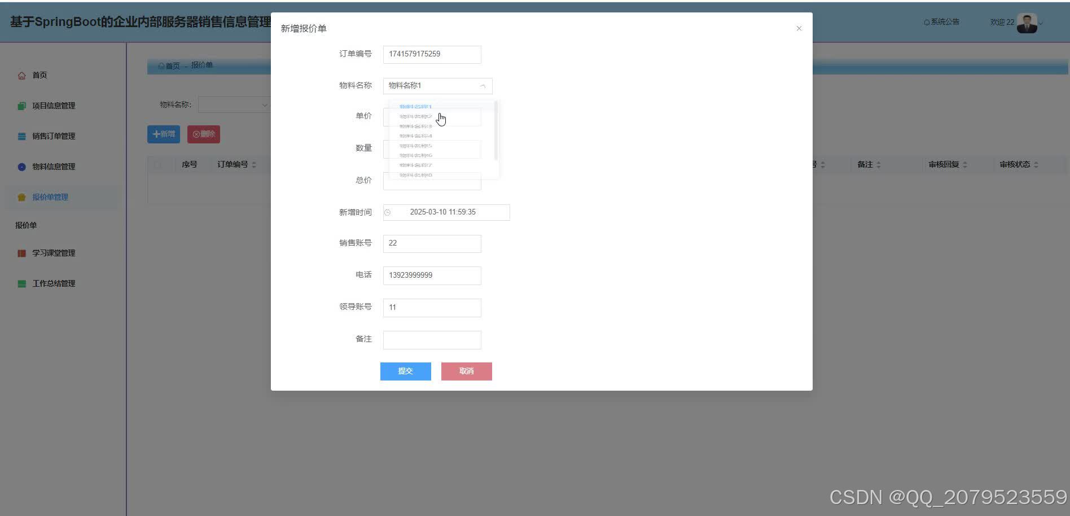Image resolution: width=1070 pixels, height=516 pixels.
Task: Click the 序号 column header
Action: 190,165
